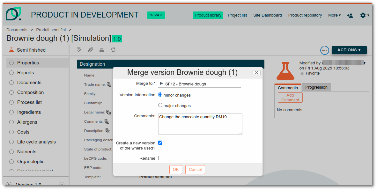Click the translate icon next to Trade name
Screen dimensions: 377x190
[x=109, y=84]
